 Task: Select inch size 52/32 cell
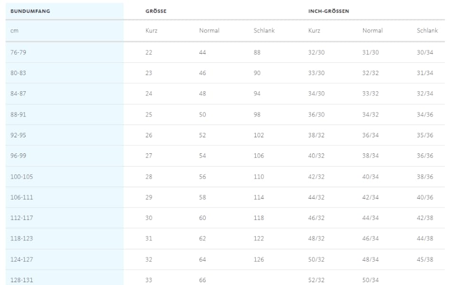(316, 280)
